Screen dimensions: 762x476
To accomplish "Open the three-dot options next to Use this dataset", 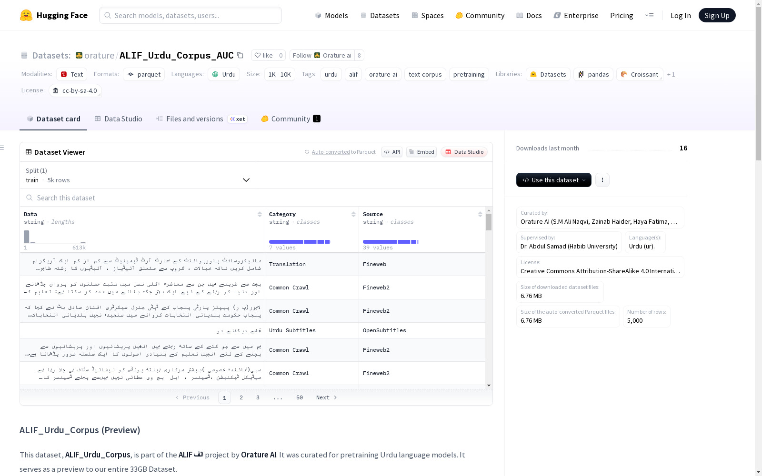I will (x=602, y=180).
